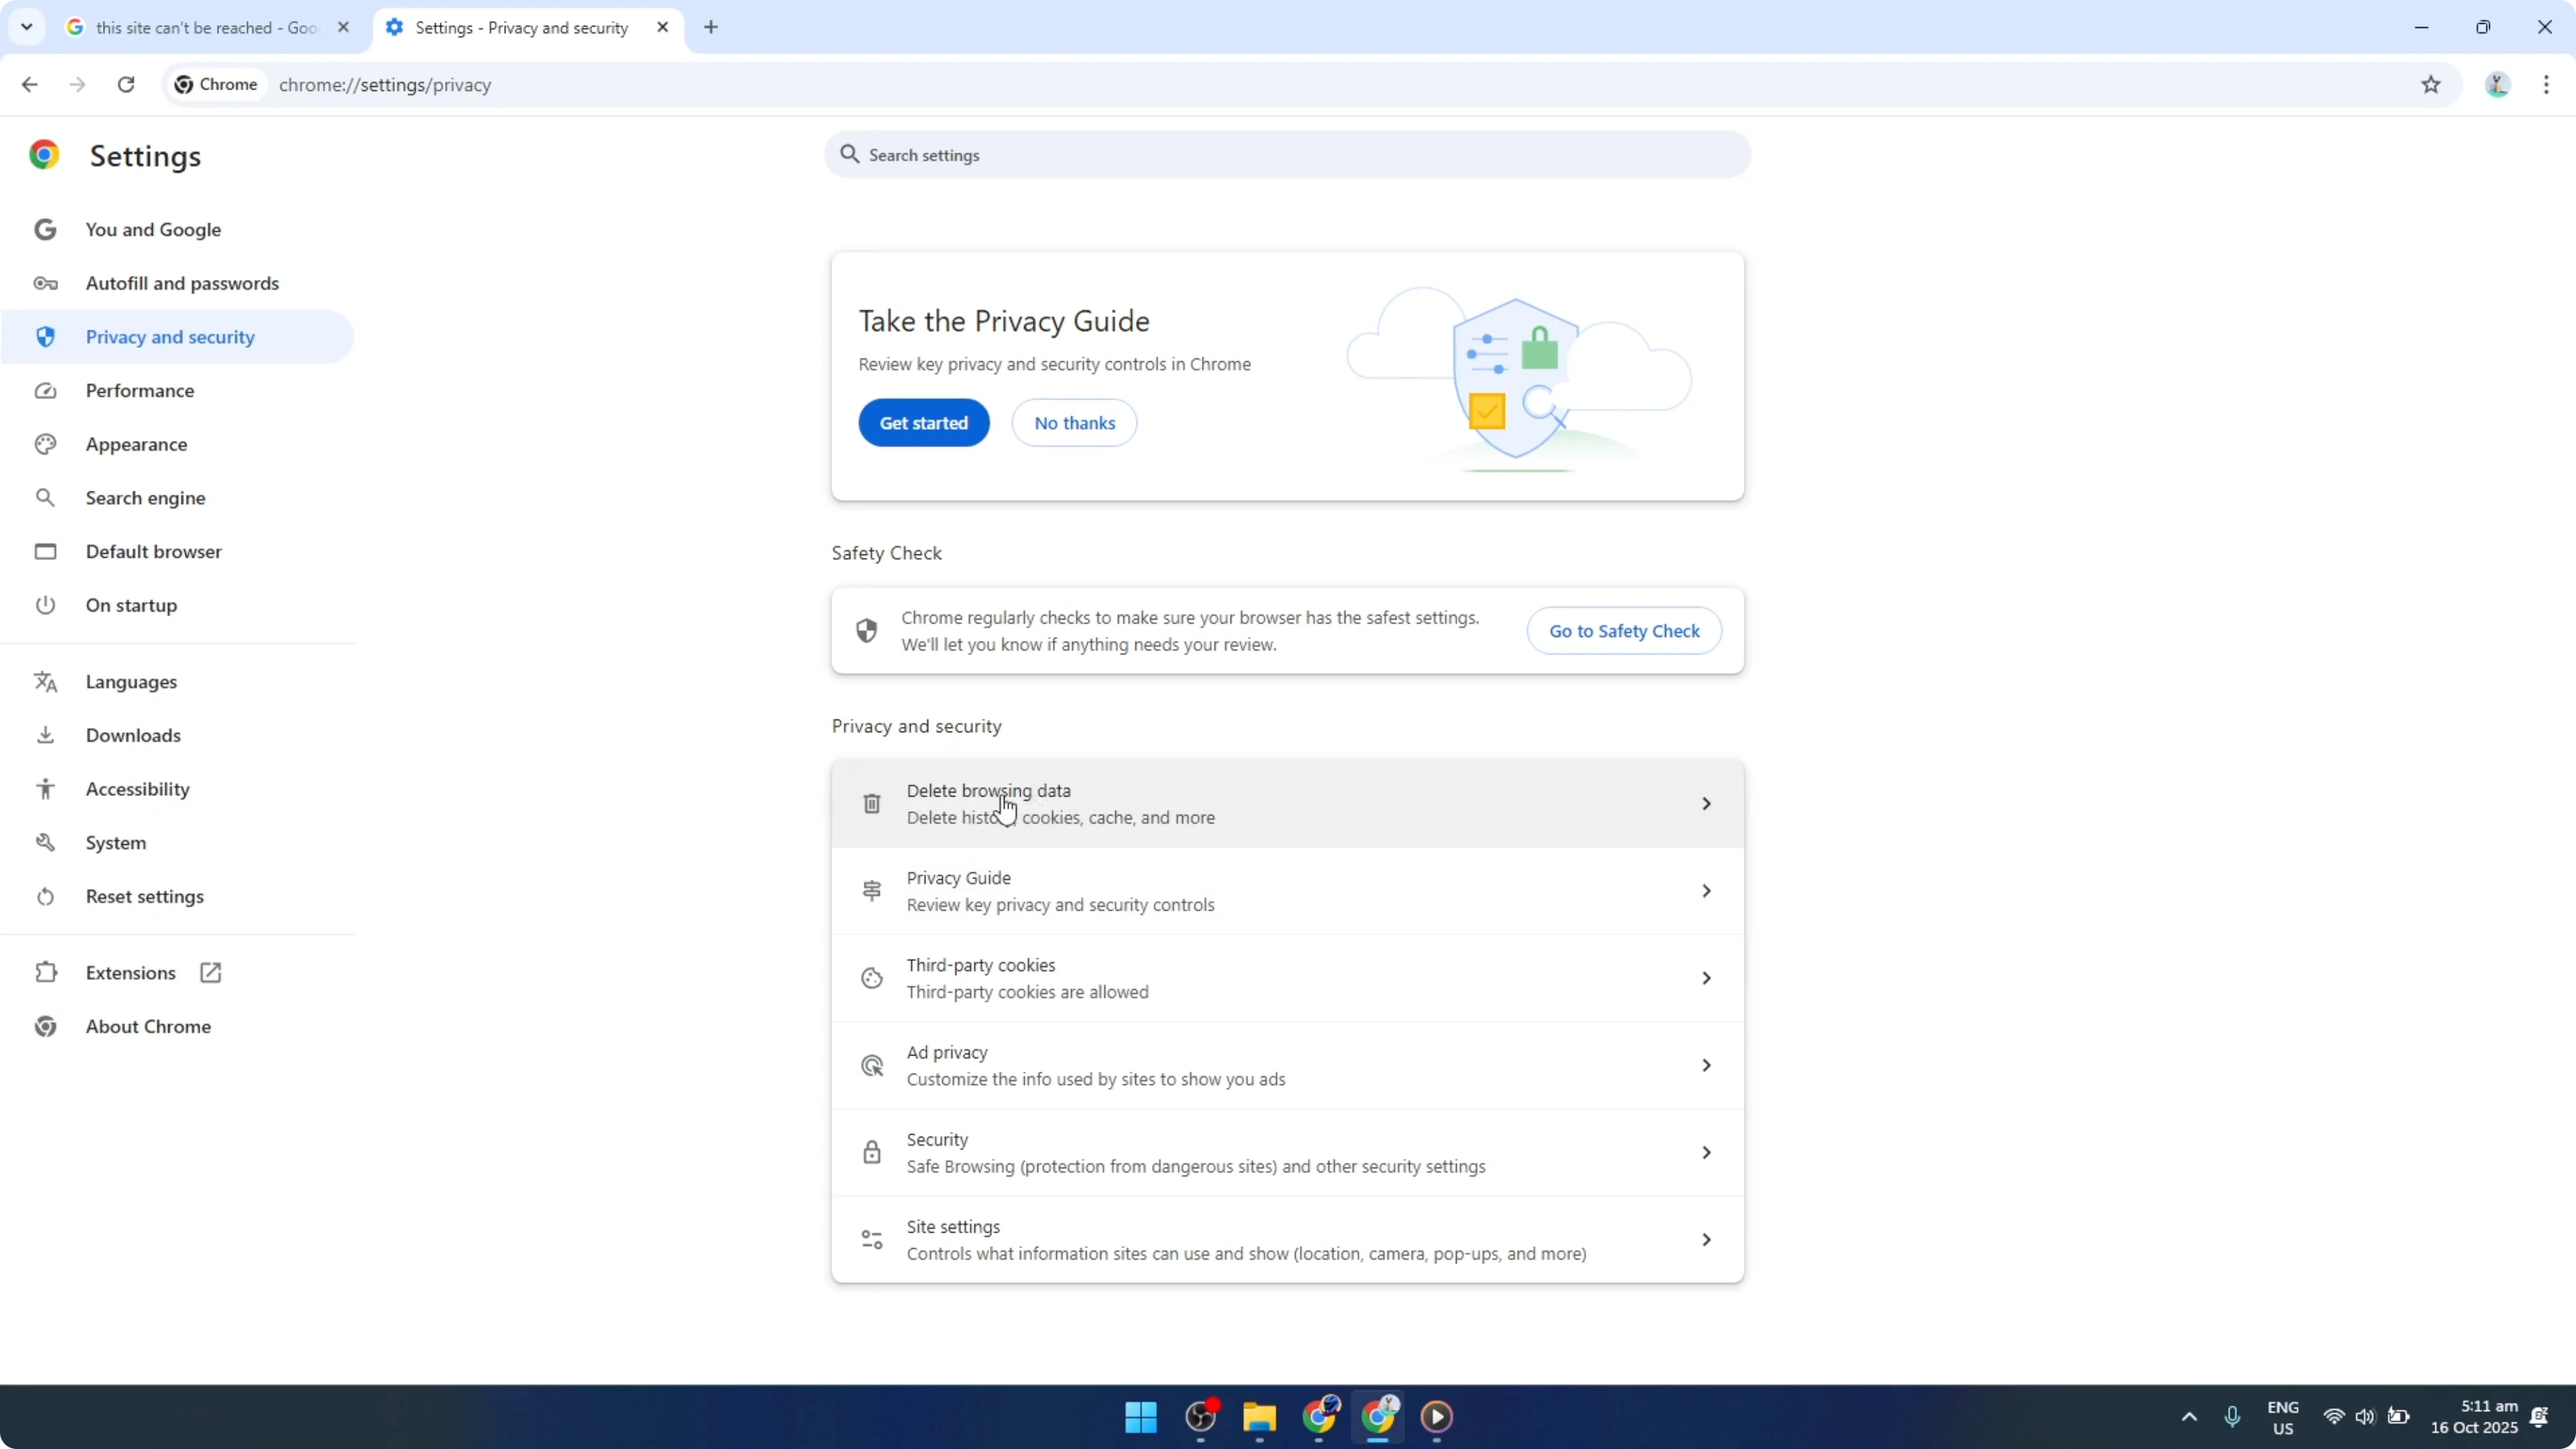
Task: Expand the Security row chevron
Action: point(1706,1153)
